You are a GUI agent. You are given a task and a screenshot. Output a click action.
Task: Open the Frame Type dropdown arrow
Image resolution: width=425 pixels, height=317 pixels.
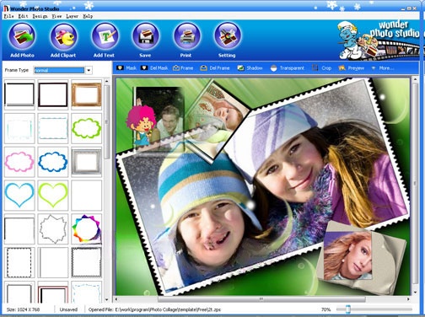click(x=89, y=70)
